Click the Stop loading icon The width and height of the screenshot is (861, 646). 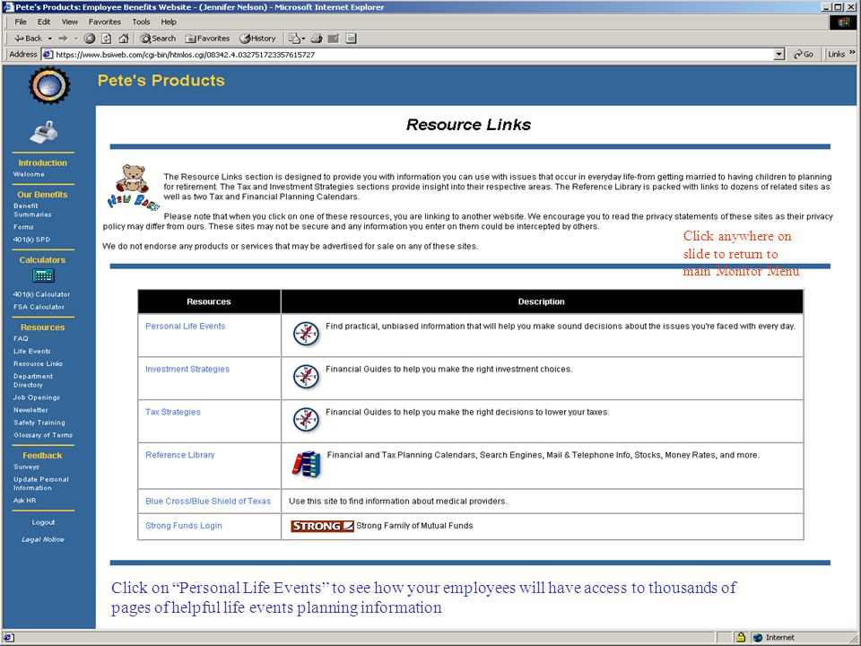(x=90, y=39)
